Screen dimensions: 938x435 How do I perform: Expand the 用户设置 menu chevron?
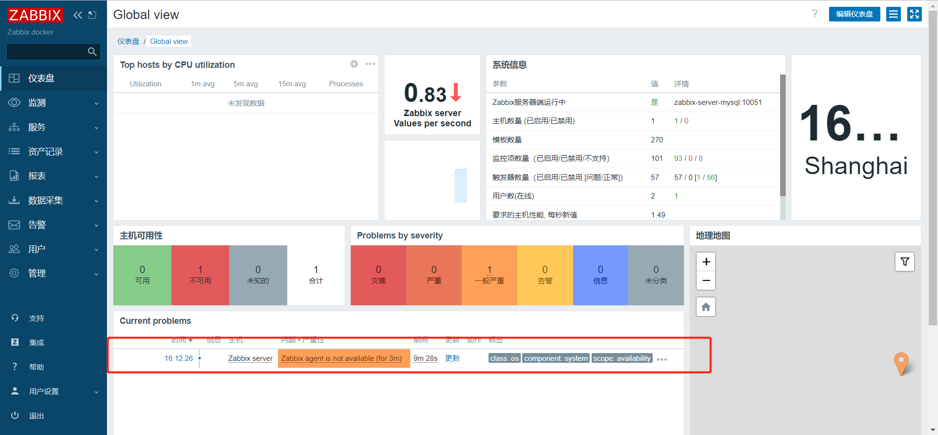point(96,392)
